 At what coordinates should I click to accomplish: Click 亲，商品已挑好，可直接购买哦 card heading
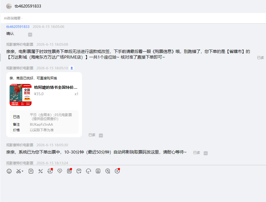tap(33, 78)
